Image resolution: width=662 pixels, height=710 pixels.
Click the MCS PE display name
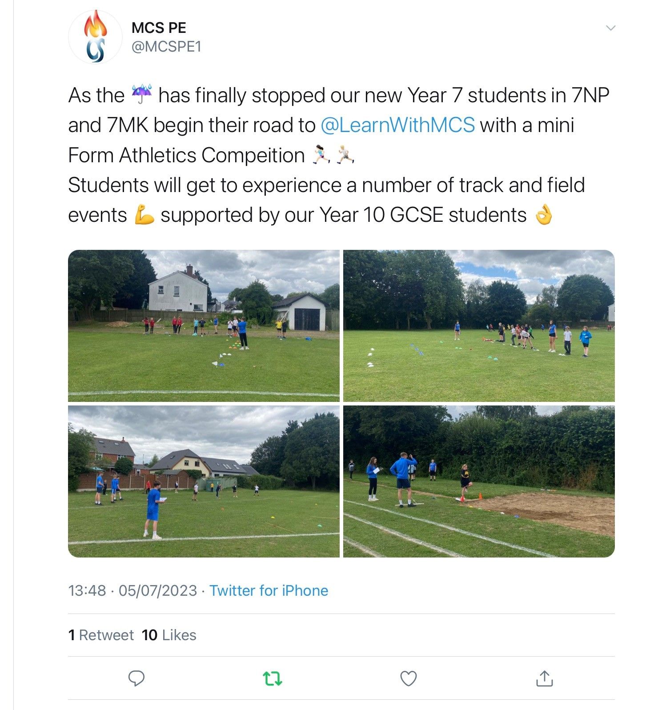pyautogui.click(x=159, y=28)
